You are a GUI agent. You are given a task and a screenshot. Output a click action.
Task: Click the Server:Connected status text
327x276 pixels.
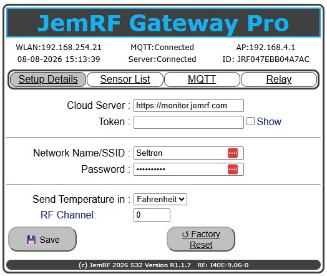point(162,59)
